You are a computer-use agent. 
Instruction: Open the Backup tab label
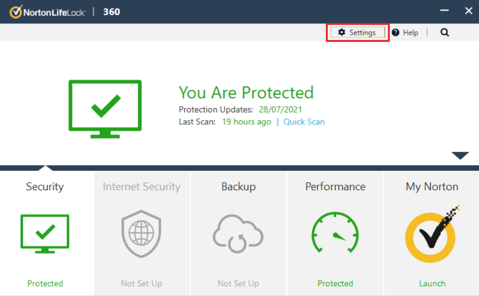[x=238, y=186]
